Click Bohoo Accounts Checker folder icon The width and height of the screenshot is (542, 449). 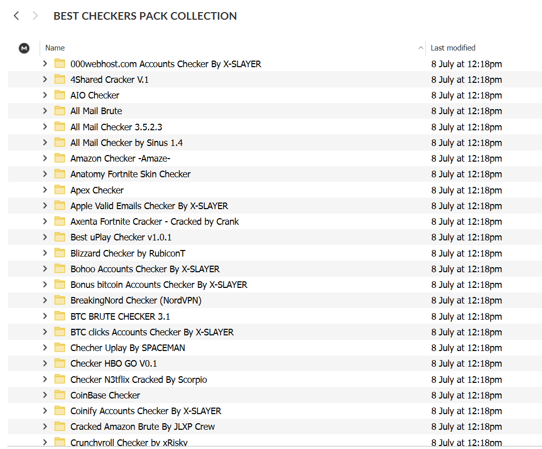pyautogui.click(x=60, y=269)
